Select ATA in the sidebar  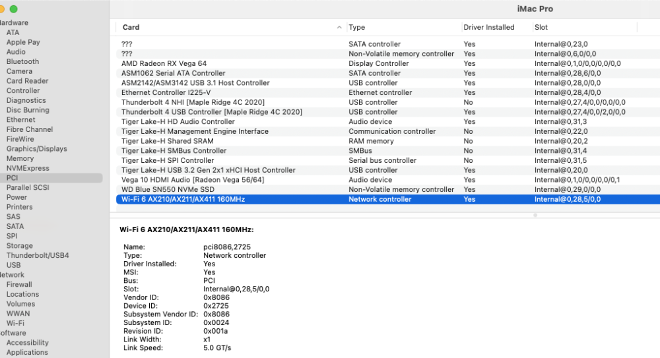[x=13, y=32]
